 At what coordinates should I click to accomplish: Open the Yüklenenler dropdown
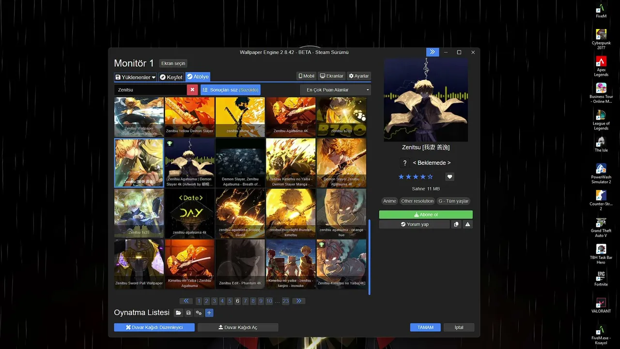tap(136, 77)
